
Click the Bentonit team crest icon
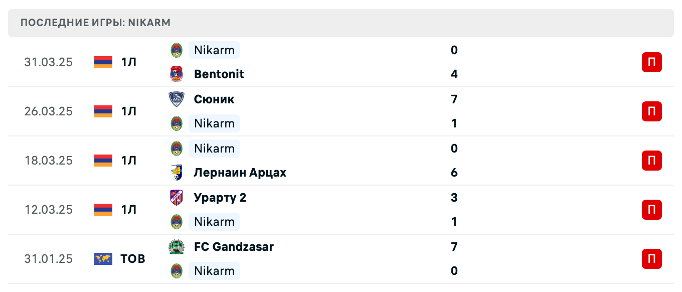click(177, 74)
